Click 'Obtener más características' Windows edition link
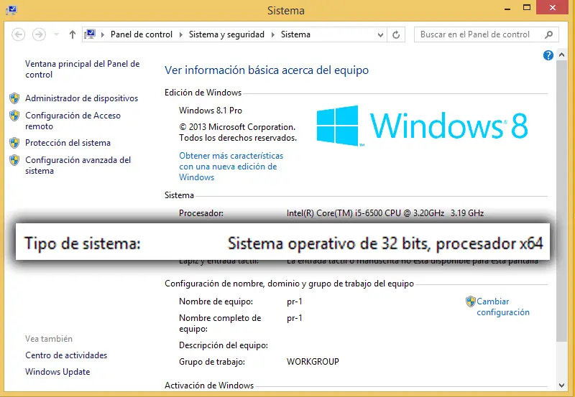The image size is (575, 397). pos(231,167)
